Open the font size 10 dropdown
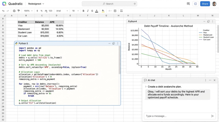Screen dimensions: 219x122 (75, 11)
